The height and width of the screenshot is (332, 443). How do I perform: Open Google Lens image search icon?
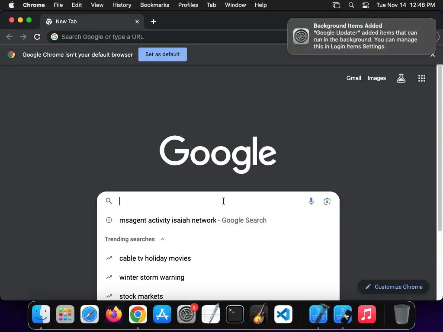[x=327, y=201]
